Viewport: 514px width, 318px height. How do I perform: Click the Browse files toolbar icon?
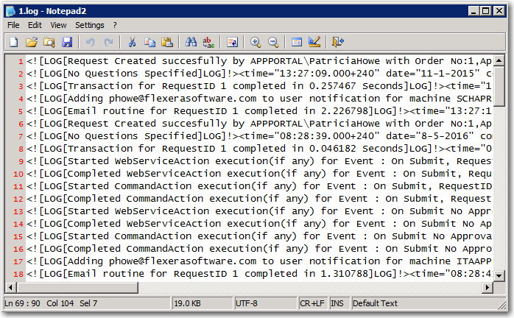tap(49, 43)
